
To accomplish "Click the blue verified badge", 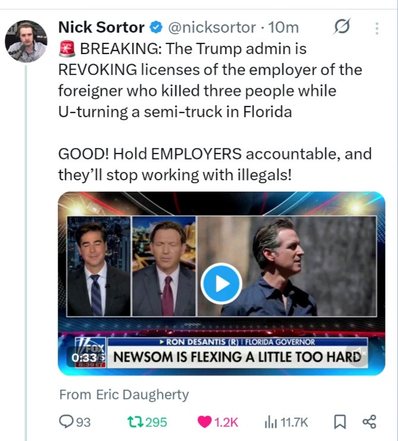I will [156, 27].
